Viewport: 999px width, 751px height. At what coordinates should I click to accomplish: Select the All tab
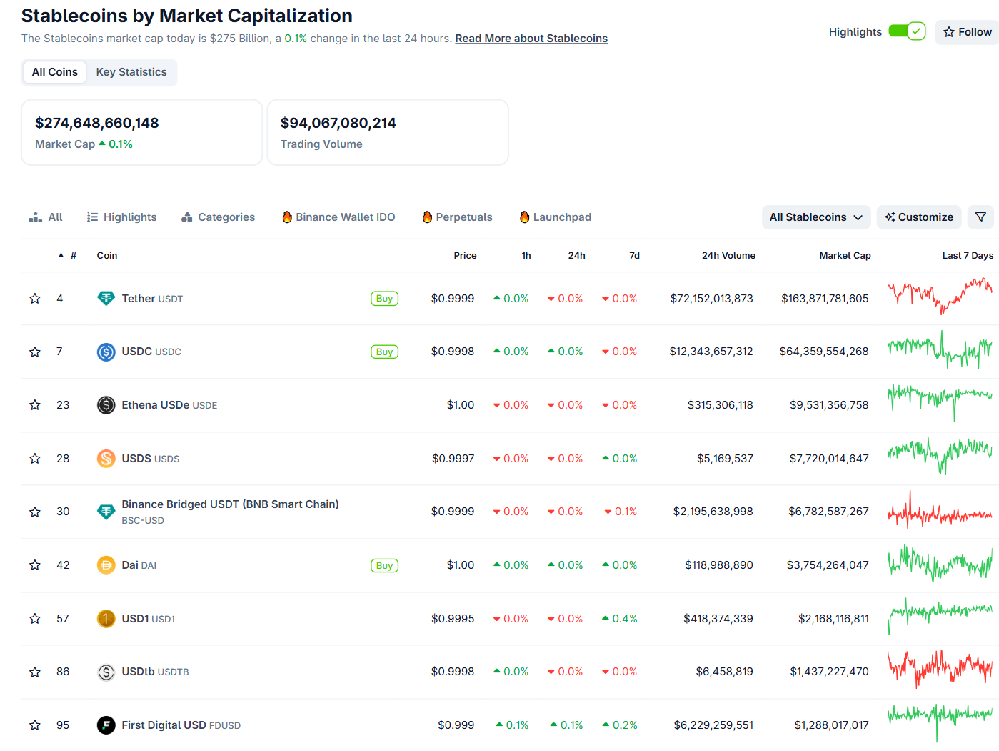click(46, 217)
